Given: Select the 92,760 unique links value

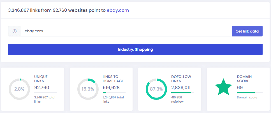Looking at the screenshot, I should coord(42,87).
